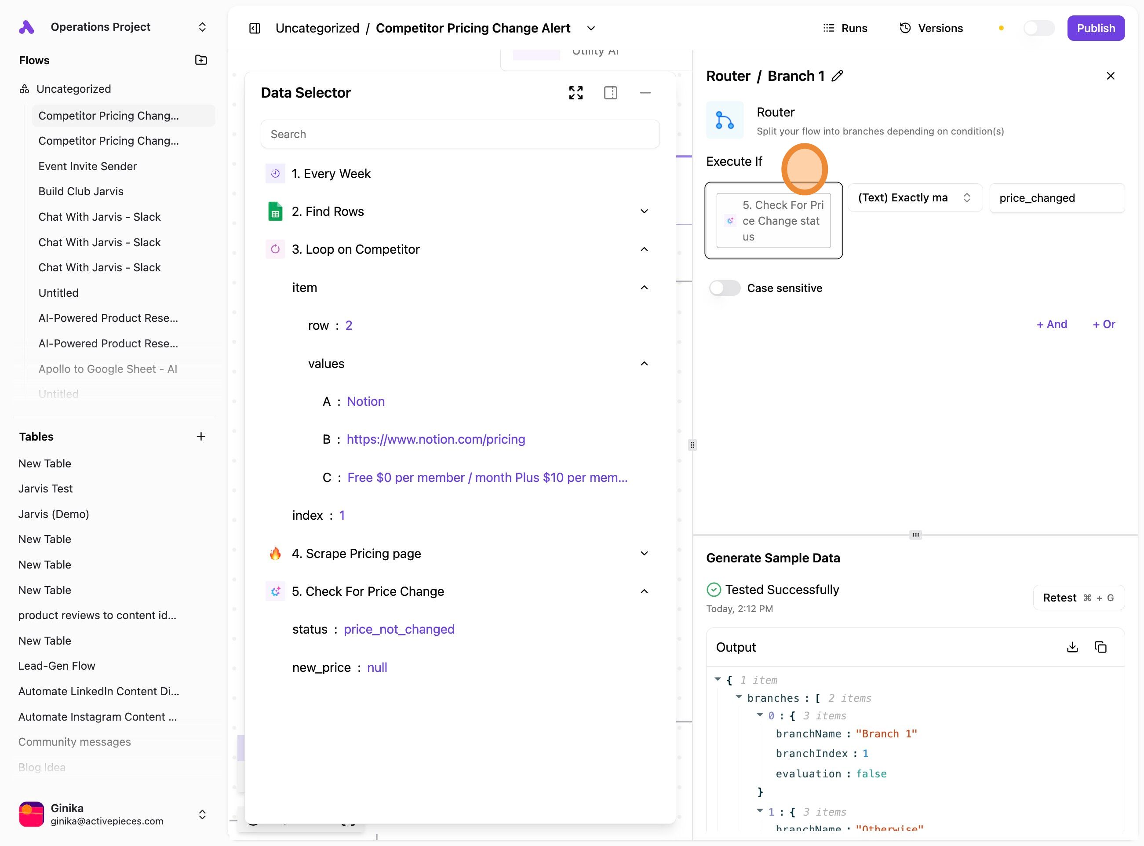The height and width of the screenshot is (846, 1144).
Task: Enable the Case sensitive switch
Action: 724,288
